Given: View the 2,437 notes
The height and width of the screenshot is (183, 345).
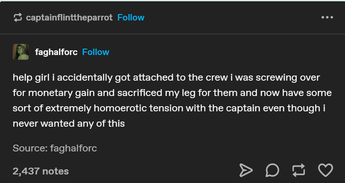Looking at the screenshot, I should point(41,171).
